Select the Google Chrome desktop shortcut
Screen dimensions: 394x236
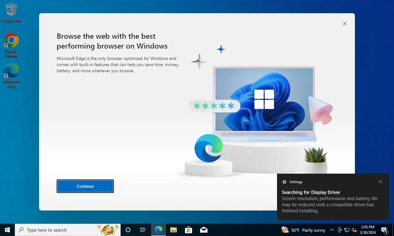pyautogui.click(x=11, y=45)
